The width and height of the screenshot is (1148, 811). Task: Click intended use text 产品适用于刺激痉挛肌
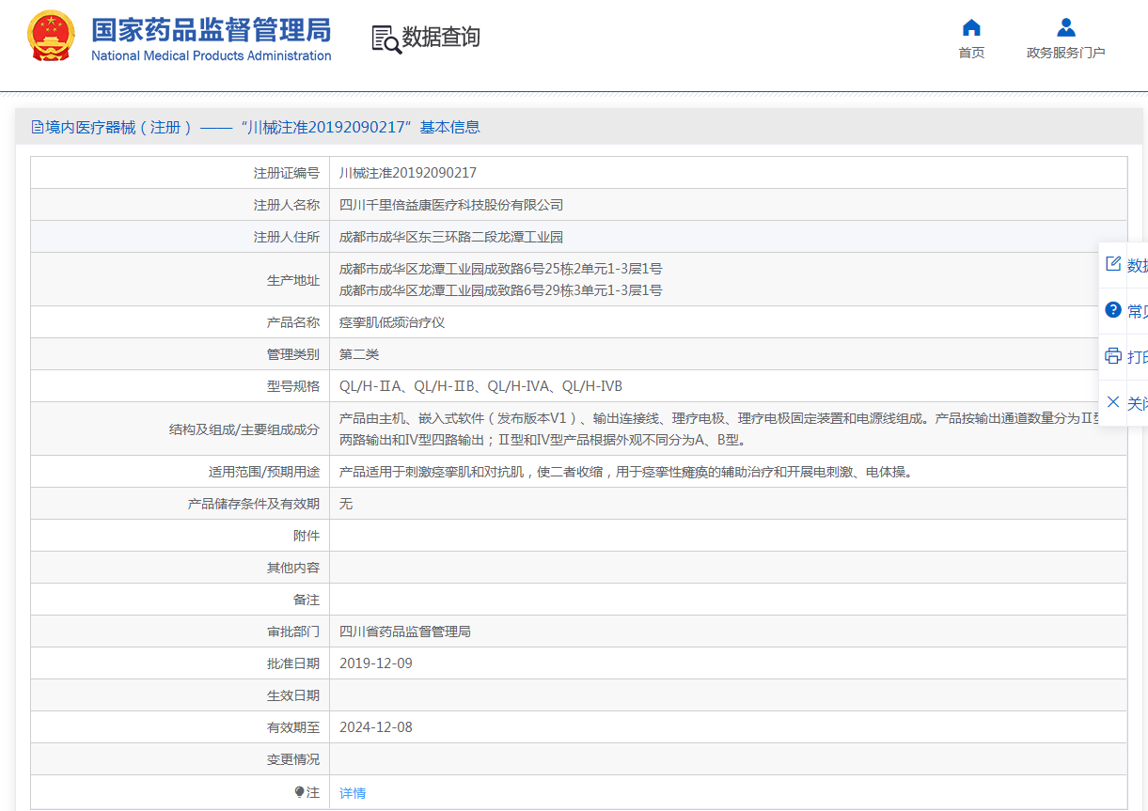click(x=625, y=472)
